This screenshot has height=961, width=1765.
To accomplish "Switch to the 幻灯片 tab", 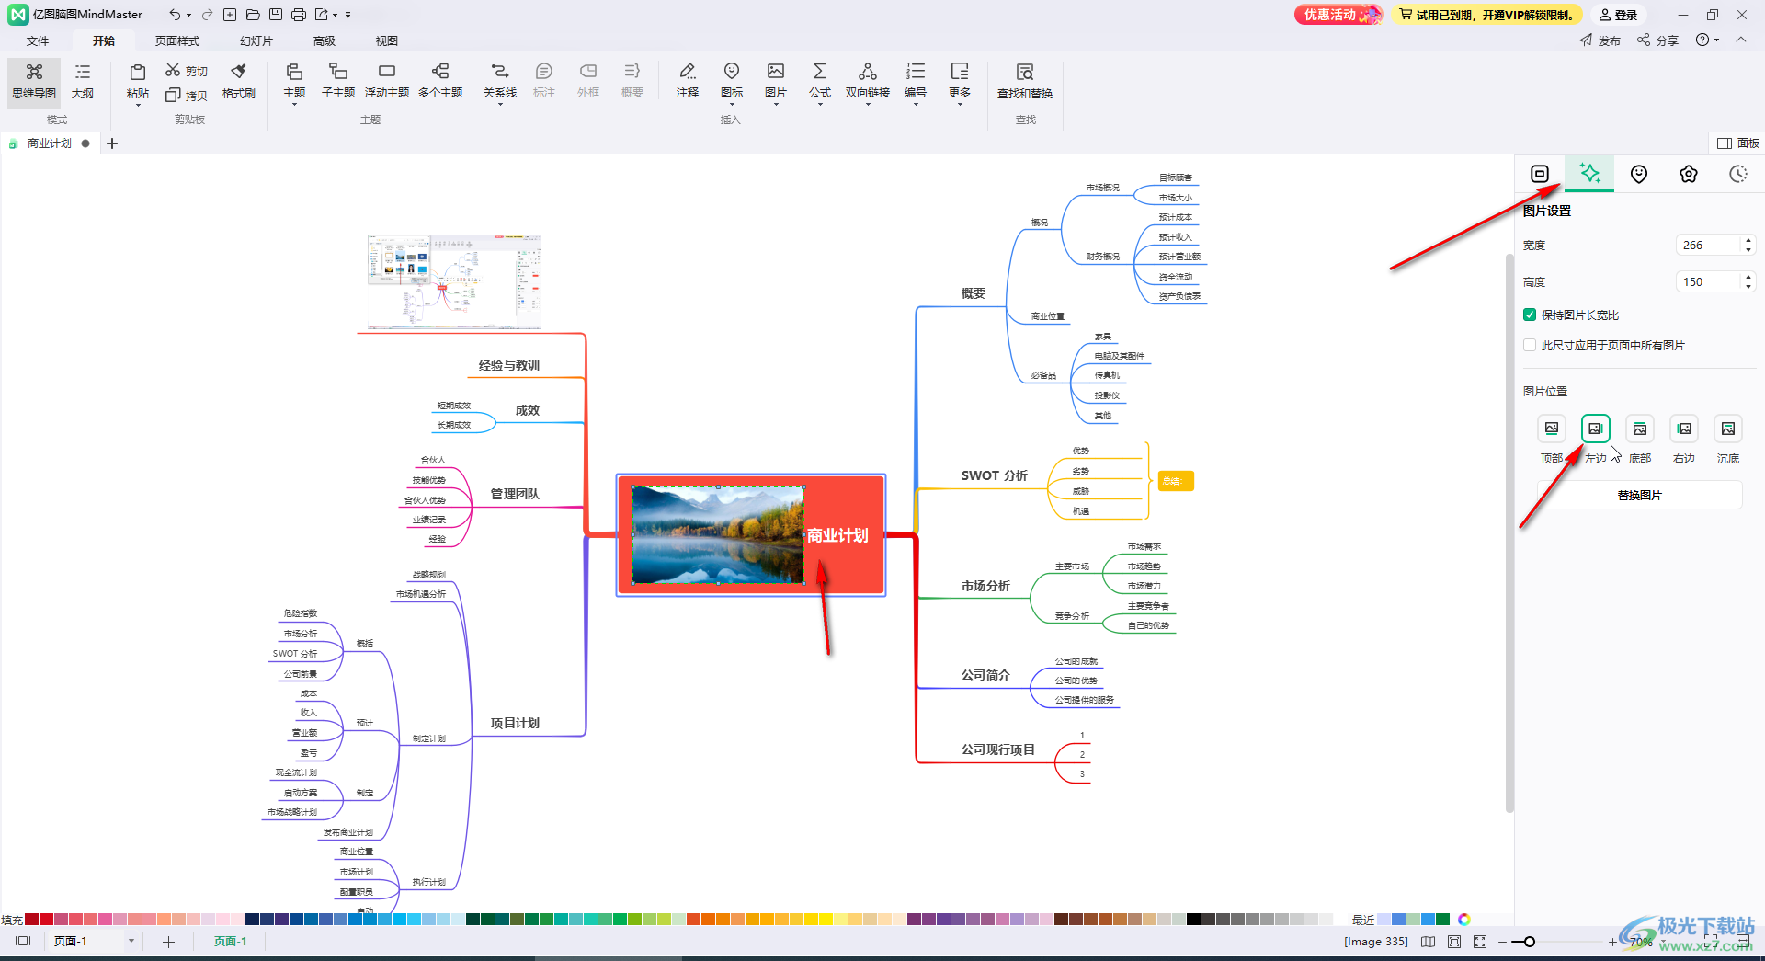I will [x=256, y=40].
